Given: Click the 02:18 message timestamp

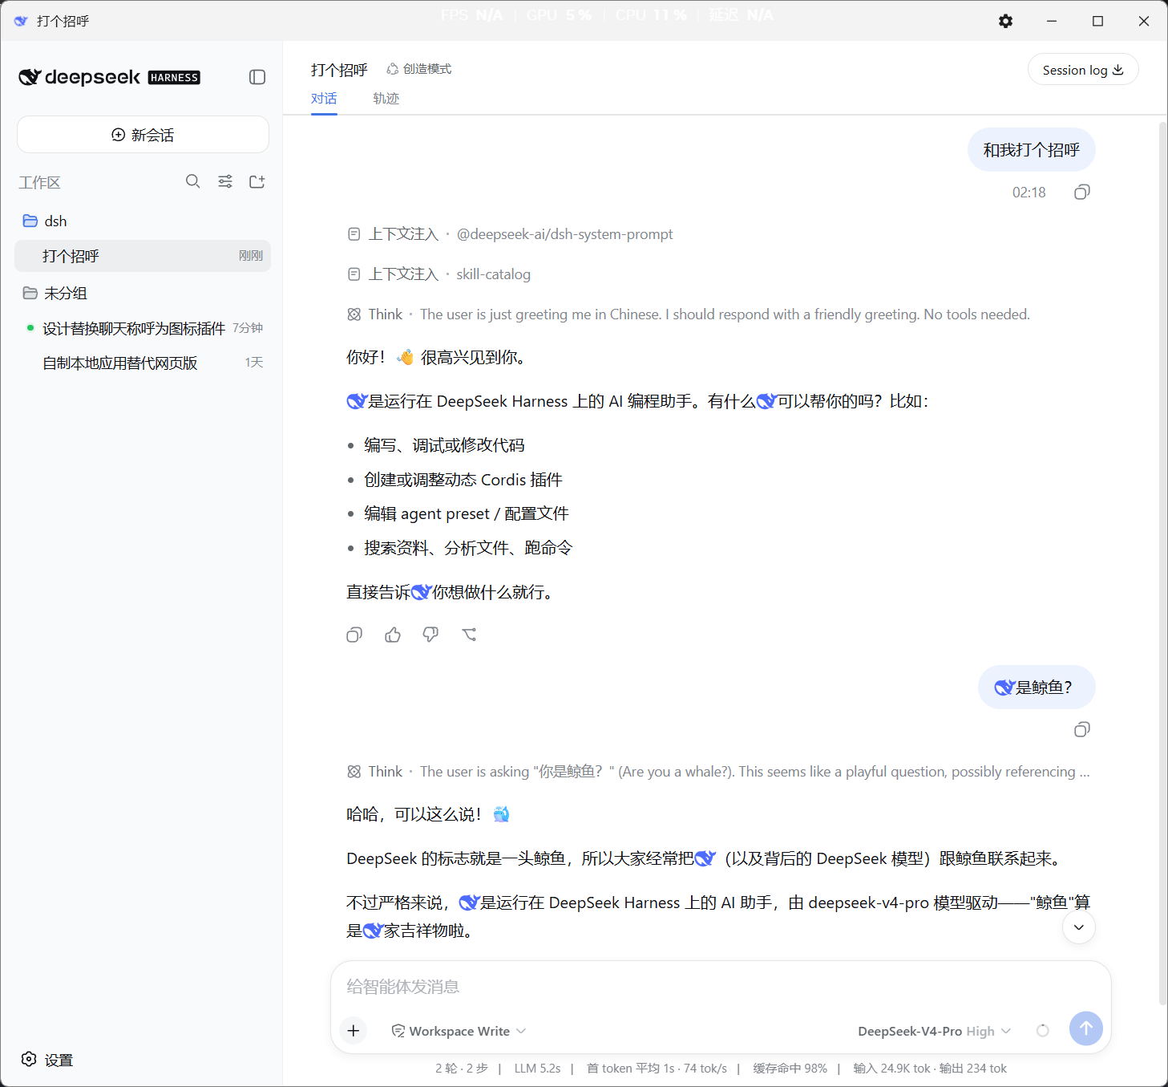Looking at the screenshot, I should 1029,193.
